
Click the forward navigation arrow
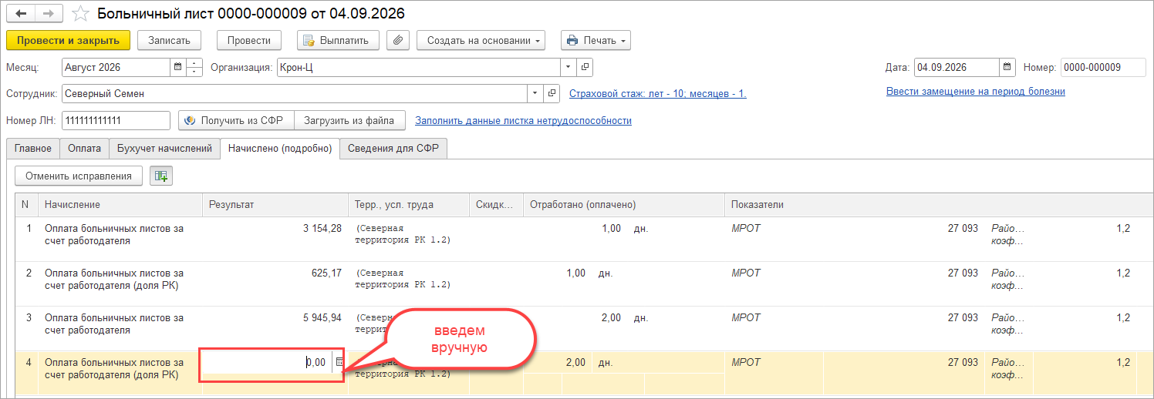[49, 14]
